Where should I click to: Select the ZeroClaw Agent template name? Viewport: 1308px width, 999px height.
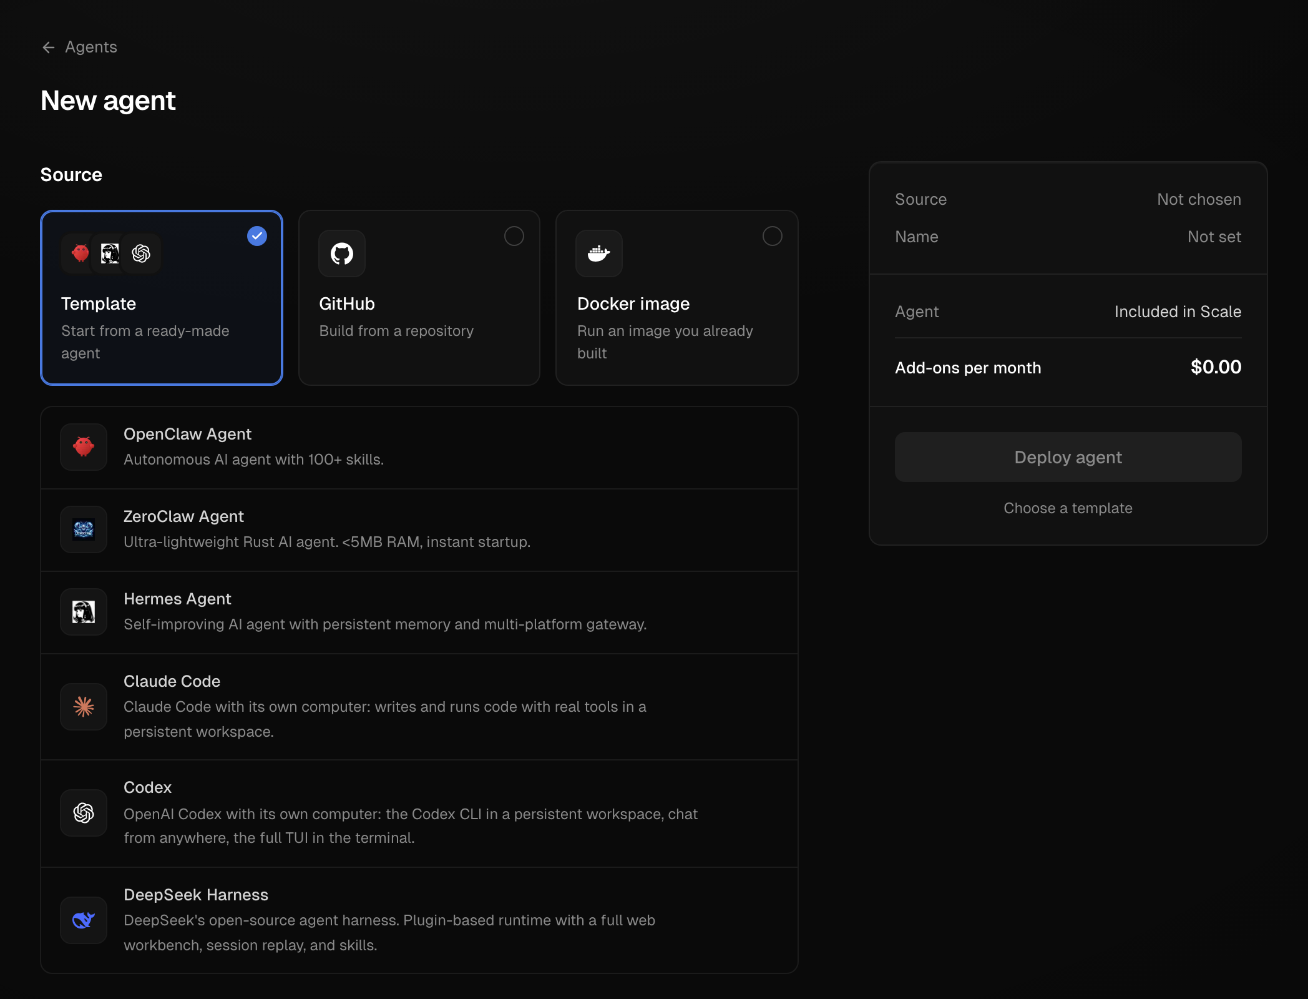coord(183,516)
